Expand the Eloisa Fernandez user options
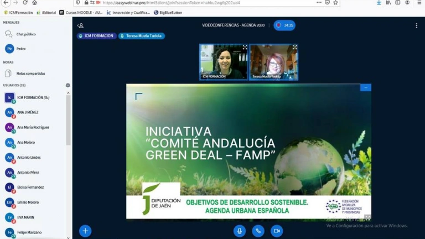This screenshot has height=239, width=425. point(30,187)
